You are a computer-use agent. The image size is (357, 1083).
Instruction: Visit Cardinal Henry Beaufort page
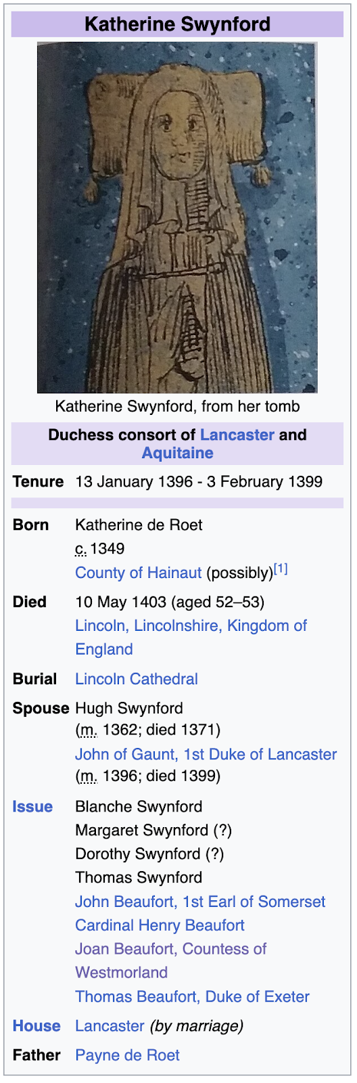pos(160,925)
